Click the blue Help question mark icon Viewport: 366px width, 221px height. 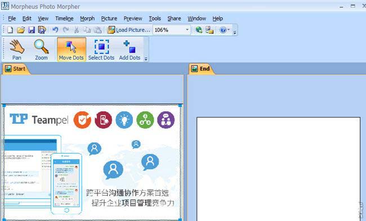(x=223, y=30)
